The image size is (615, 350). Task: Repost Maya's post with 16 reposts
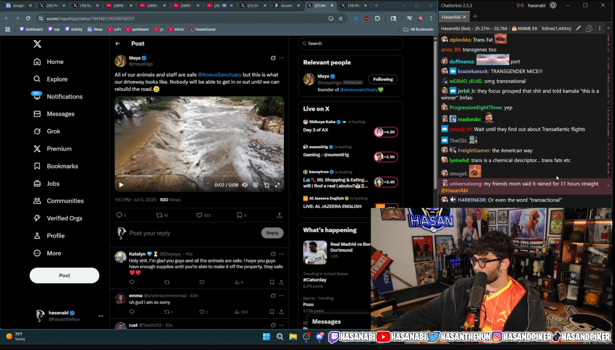click(162, 215)
